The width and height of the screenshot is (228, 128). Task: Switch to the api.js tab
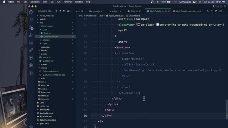point(115,11)
